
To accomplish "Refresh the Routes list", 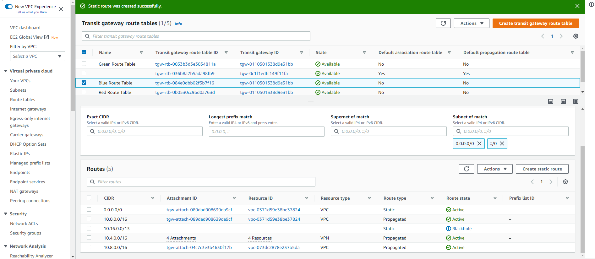I will coord(466,169).
